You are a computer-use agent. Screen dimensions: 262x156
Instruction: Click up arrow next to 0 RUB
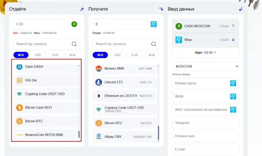coord(233,26)
